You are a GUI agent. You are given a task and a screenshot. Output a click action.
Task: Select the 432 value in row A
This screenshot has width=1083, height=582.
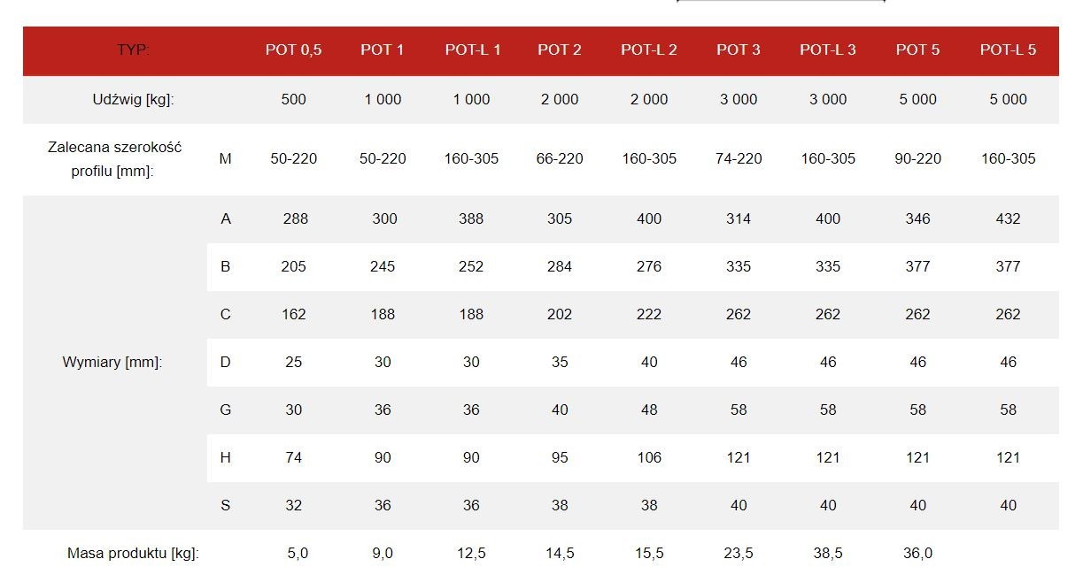(x=1008, y=219)
